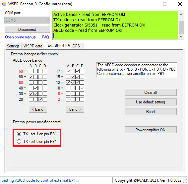The height and width of the screenshot is (184, 188).
Task: Switch to the Settings tab
Action: [x=13, y=46]
